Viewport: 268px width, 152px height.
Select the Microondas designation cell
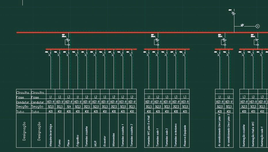(x=114, y=130)
